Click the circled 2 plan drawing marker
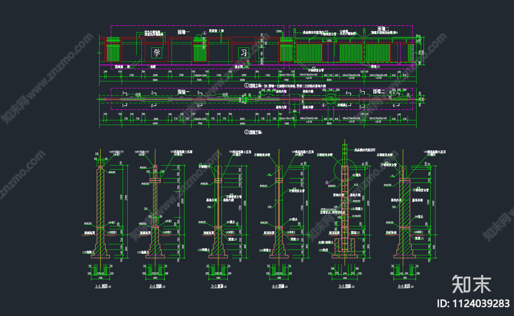 click(247, 132)
